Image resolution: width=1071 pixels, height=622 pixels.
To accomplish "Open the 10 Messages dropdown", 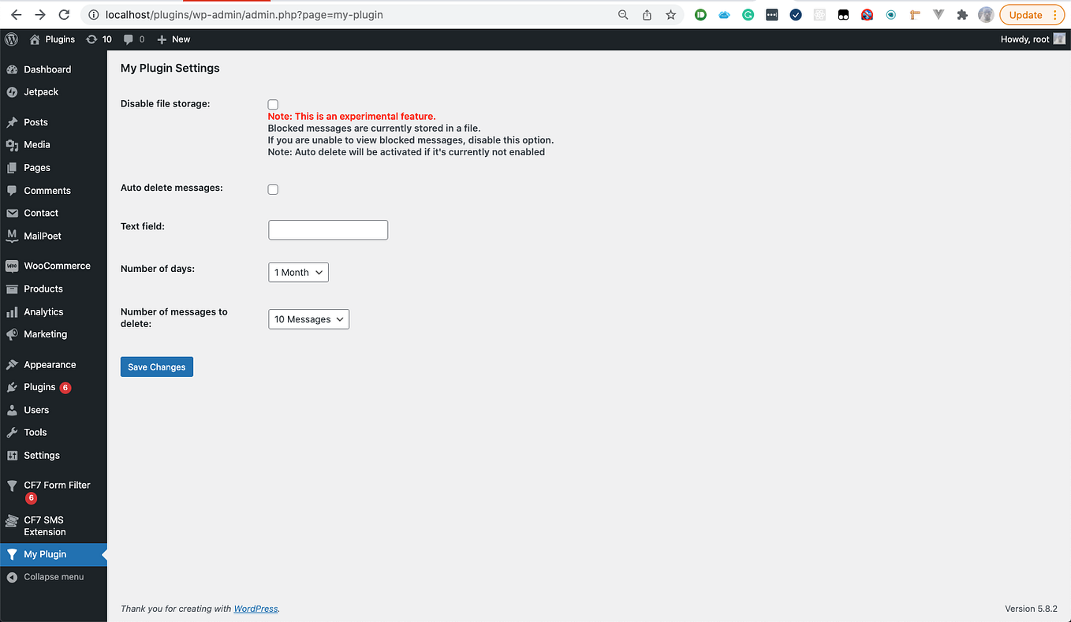I will click(308, 319).
